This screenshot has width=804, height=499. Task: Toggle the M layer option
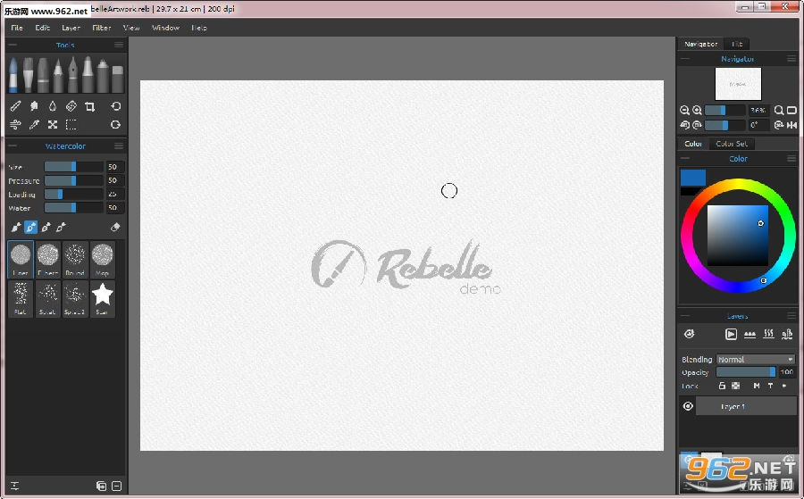(757, 386)
